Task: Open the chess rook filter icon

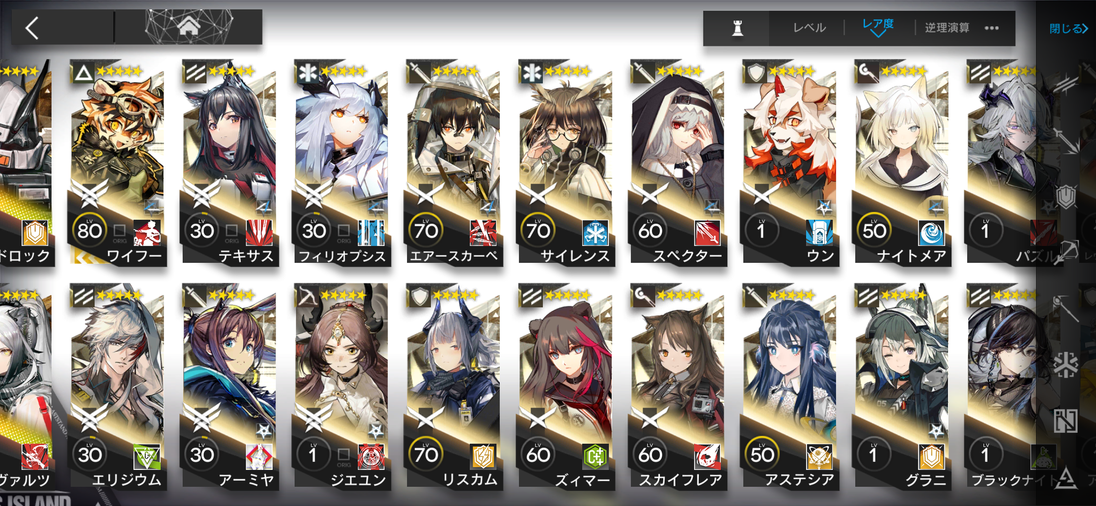Action: click(737, 28)
